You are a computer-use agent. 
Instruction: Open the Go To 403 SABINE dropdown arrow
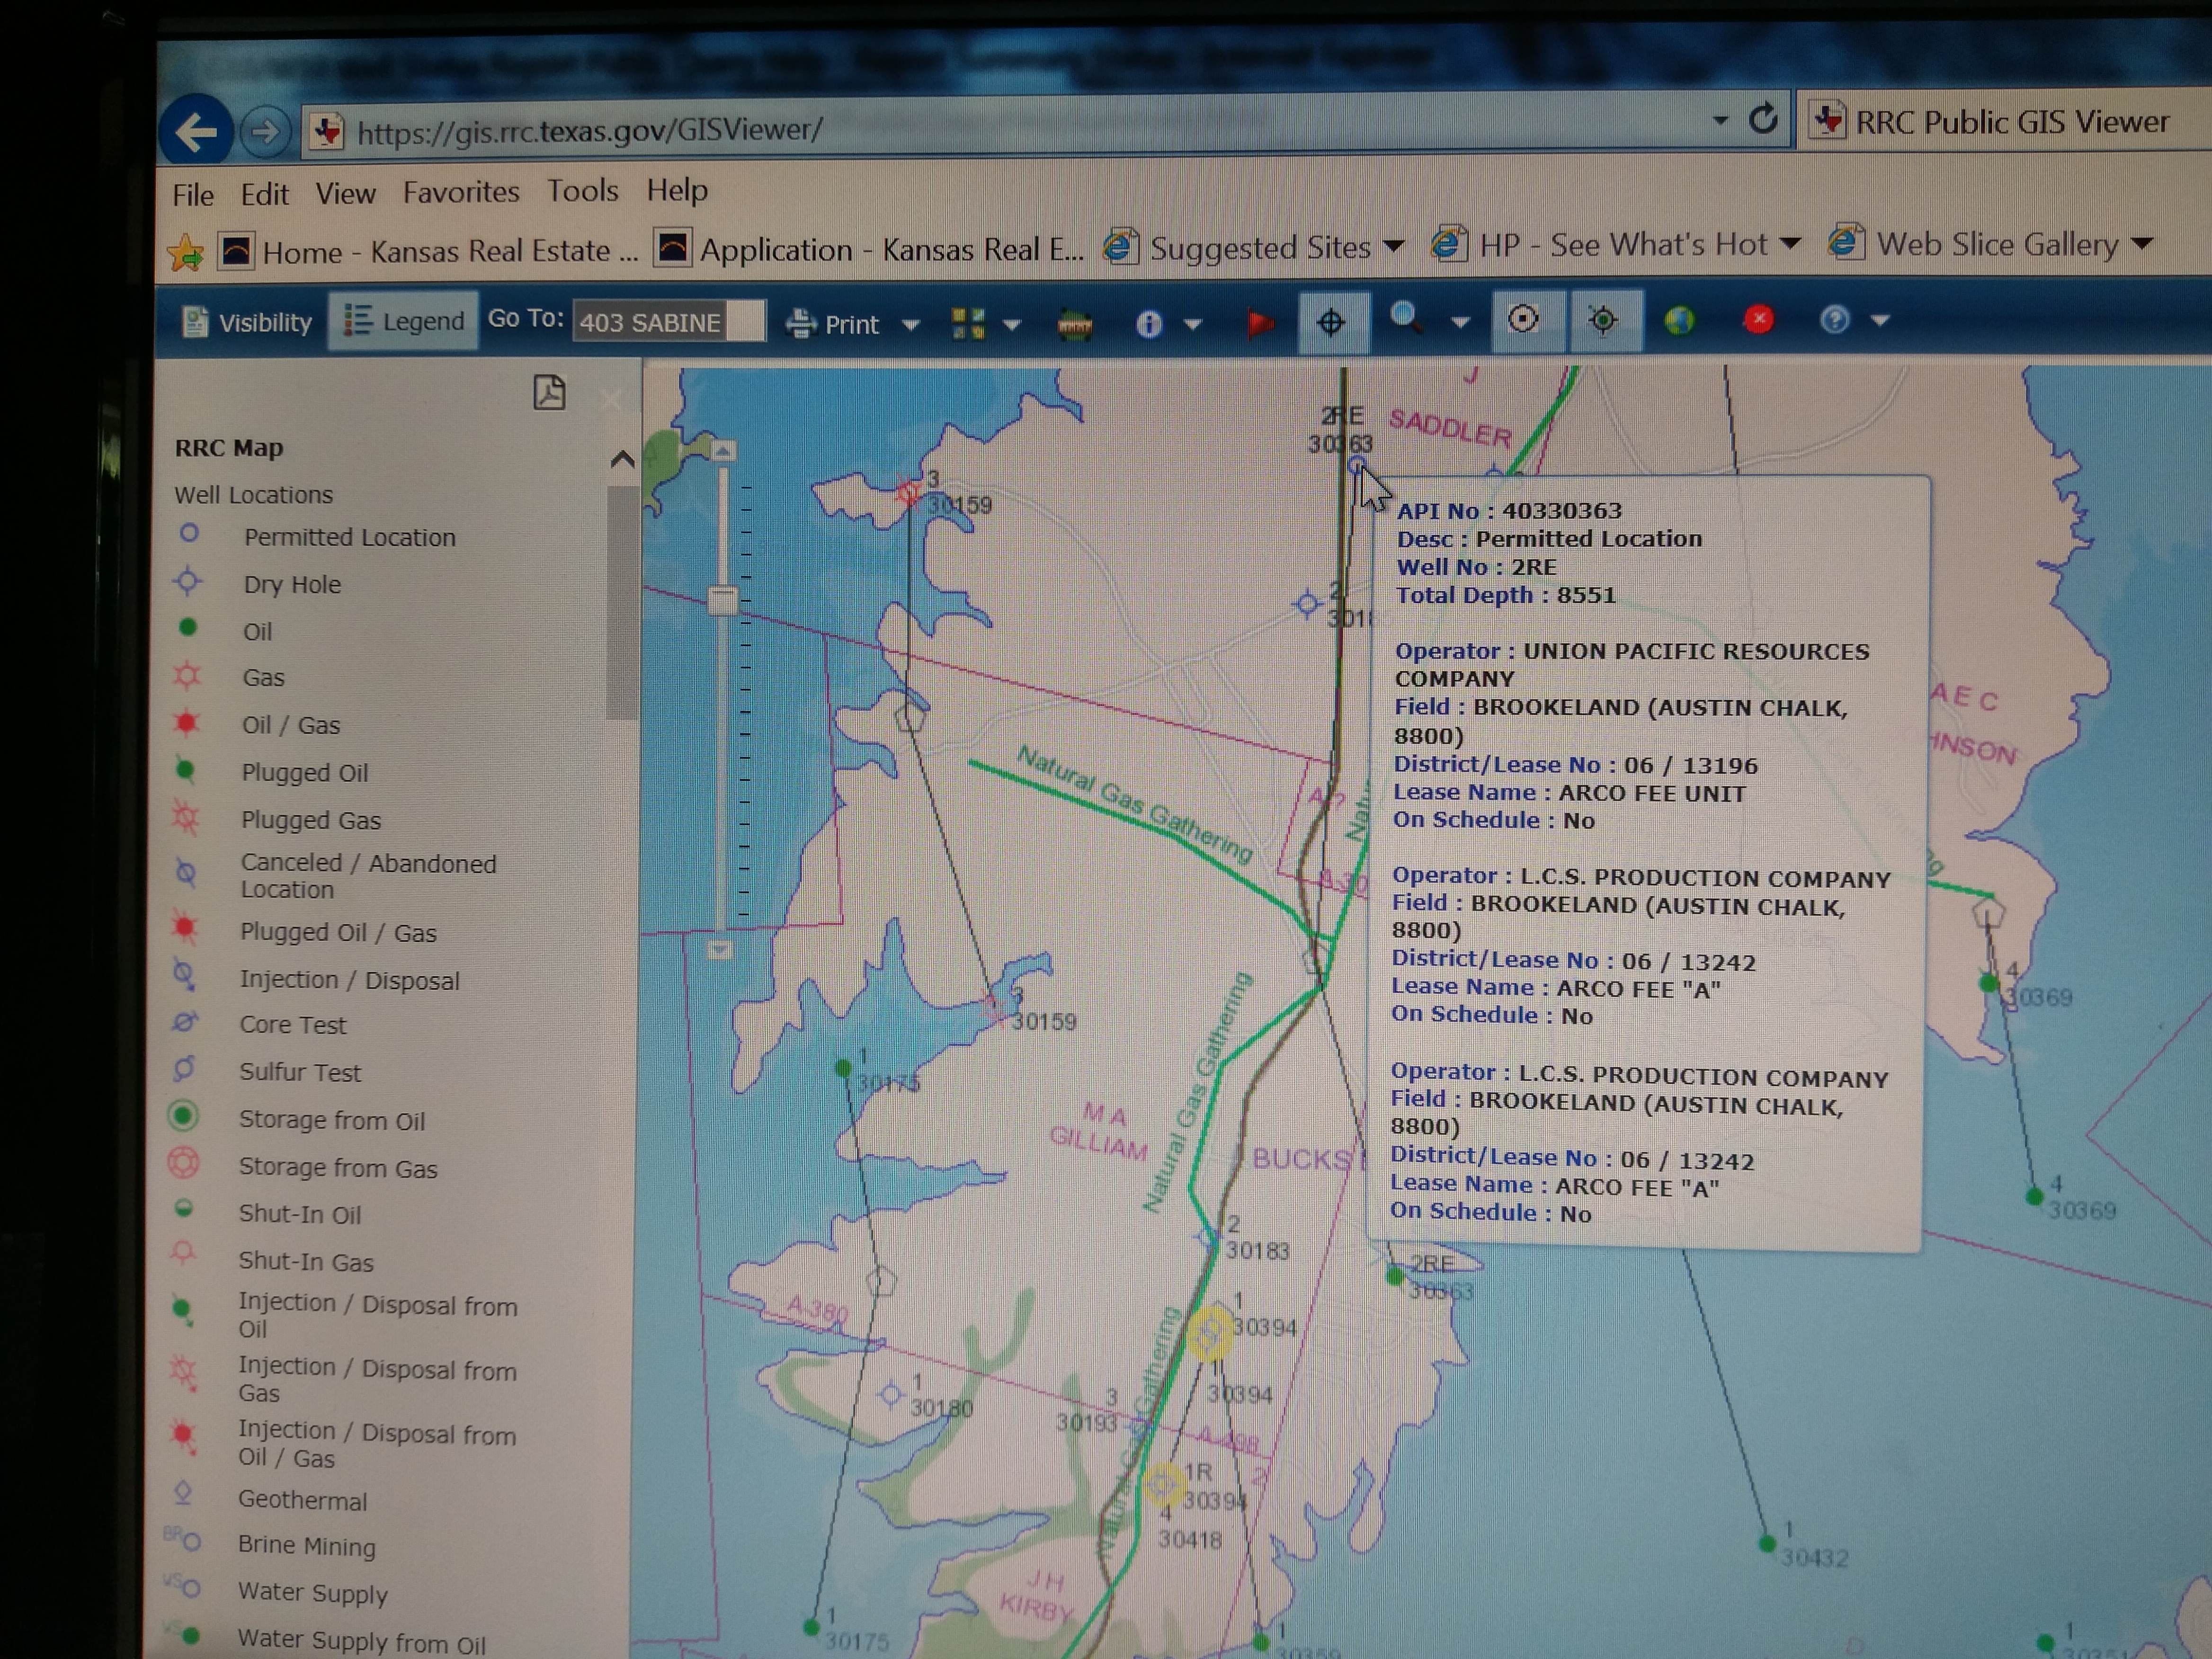pyautogui.click(x=746, y=321)
